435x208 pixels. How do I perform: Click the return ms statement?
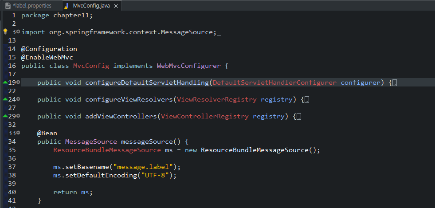click(x=73, y=192)
